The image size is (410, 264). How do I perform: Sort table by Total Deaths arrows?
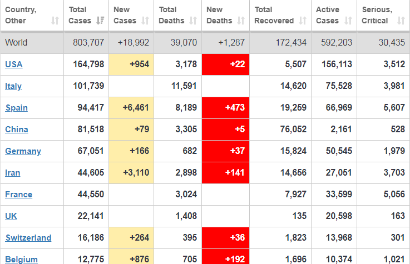click(193, 21)
